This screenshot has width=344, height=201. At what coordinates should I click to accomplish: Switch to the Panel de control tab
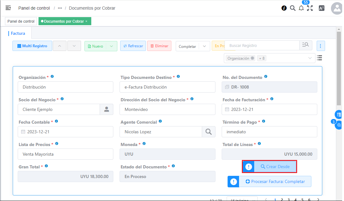pyautogui.click(x=21, y=21)
